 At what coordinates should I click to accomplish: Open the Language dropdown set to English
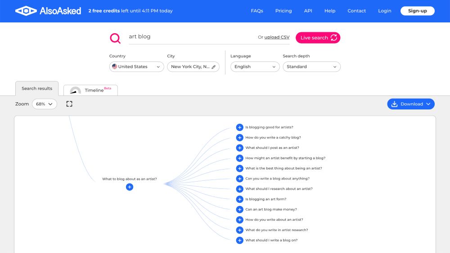click(x=255, y=67)
